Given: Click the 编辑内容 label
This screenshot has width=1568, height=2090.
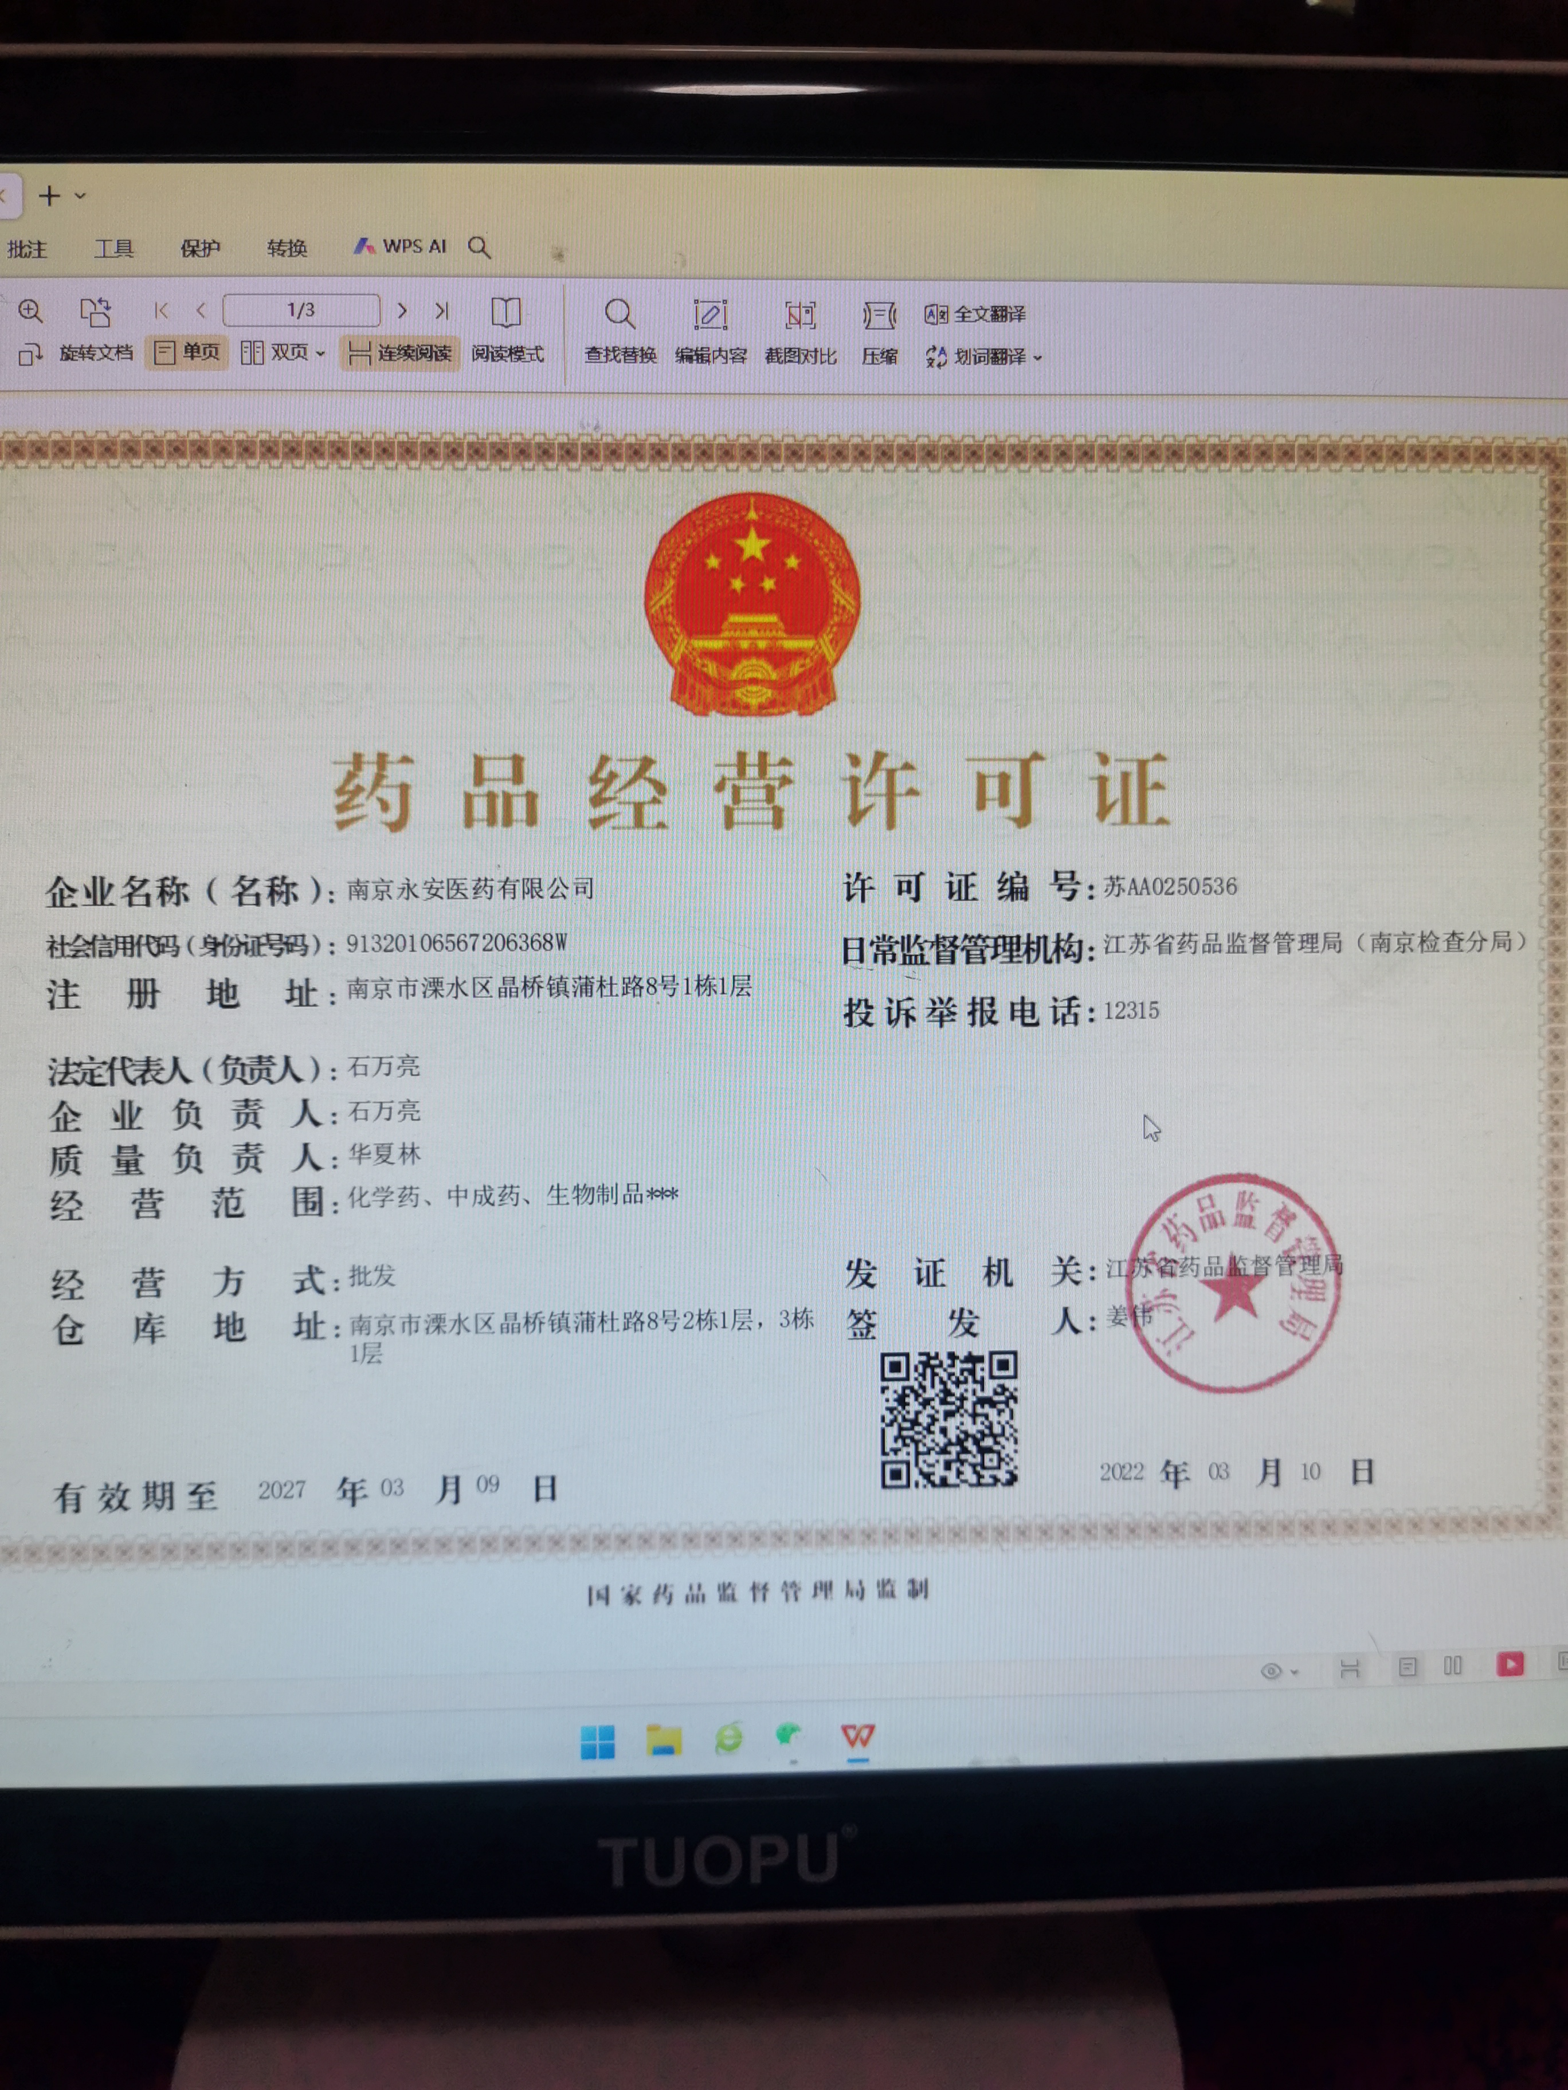Looking at the screenshot, I should click(711, 356).
